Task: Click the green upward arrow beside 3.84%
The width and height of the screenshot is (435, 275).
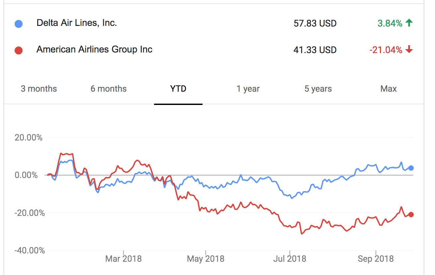Action: [x=409, y=23]
